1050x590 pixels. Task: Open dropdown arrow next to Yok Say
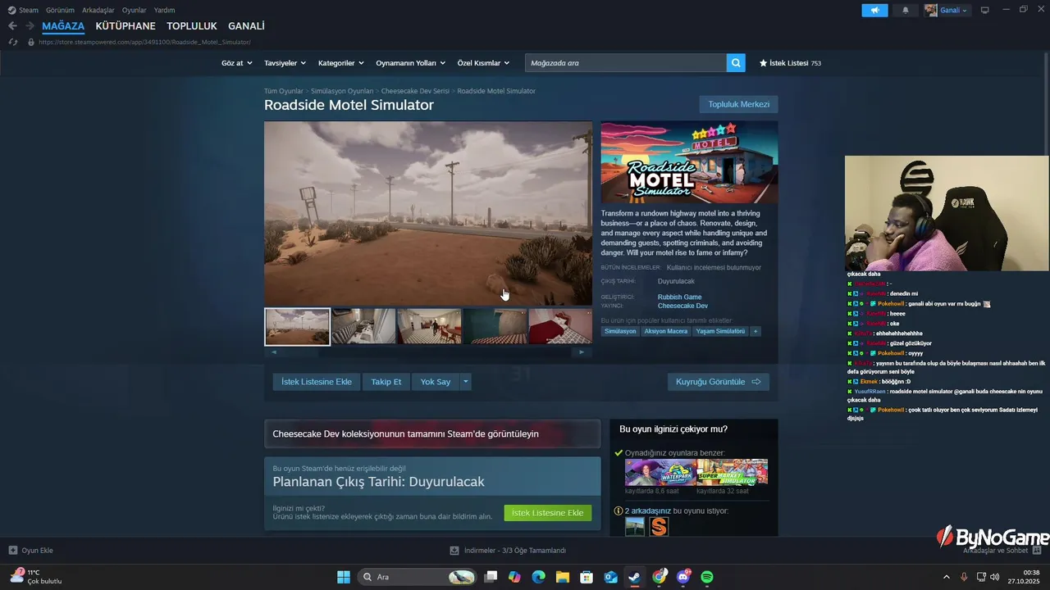click(466, 382)
